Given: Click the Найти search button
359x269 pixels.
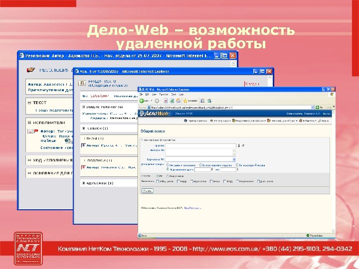Looking at the screenshot, I should point(147,190).
